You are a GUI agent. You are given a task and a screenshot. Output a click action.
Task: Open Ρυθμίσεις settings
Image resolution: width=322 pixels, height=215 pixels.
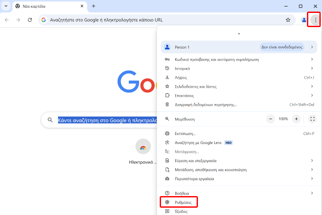click(x=239, y=203)
